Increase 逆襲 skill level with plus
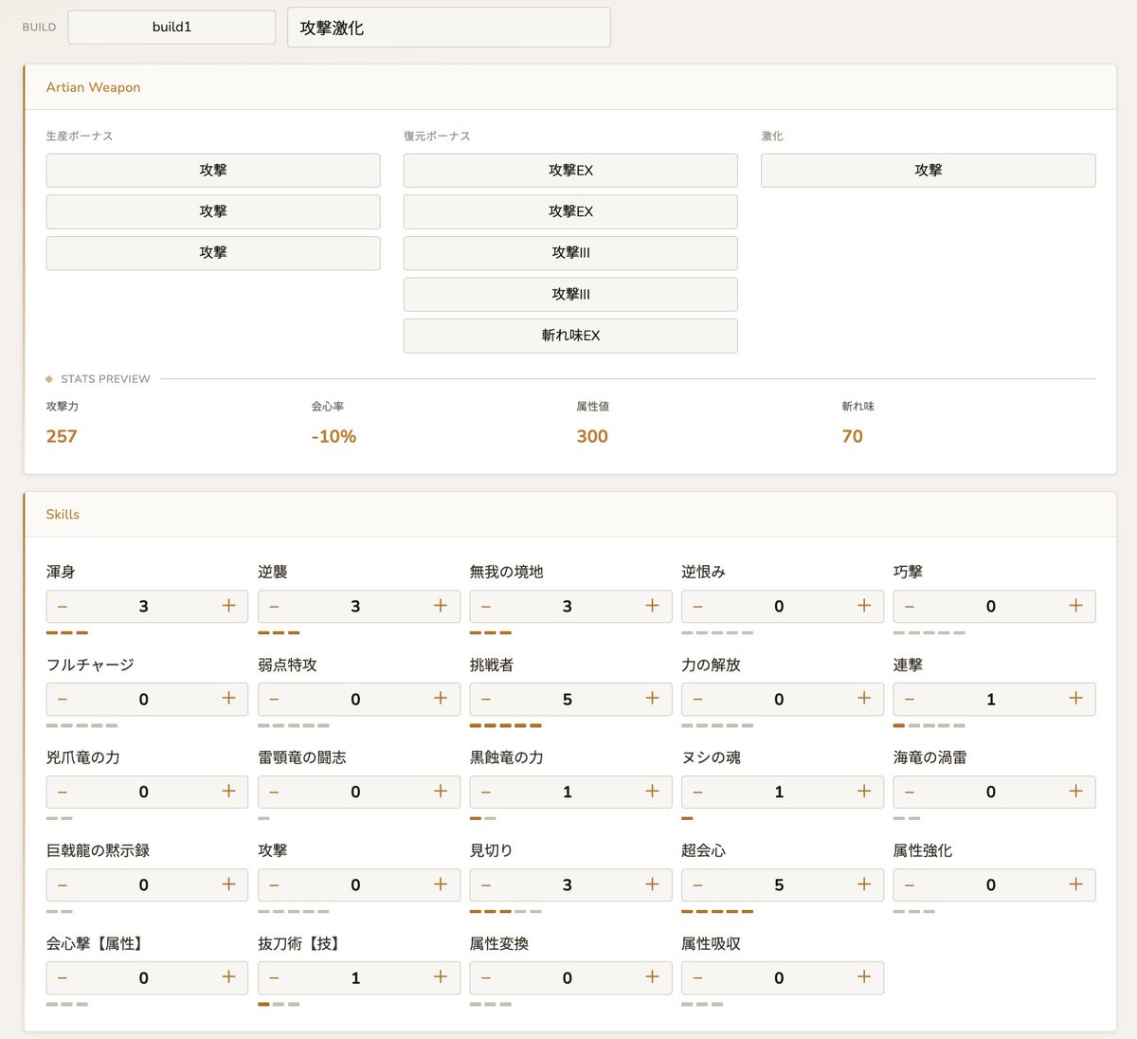This screenshot has width=1137, height=1039. tap(441, 606)
